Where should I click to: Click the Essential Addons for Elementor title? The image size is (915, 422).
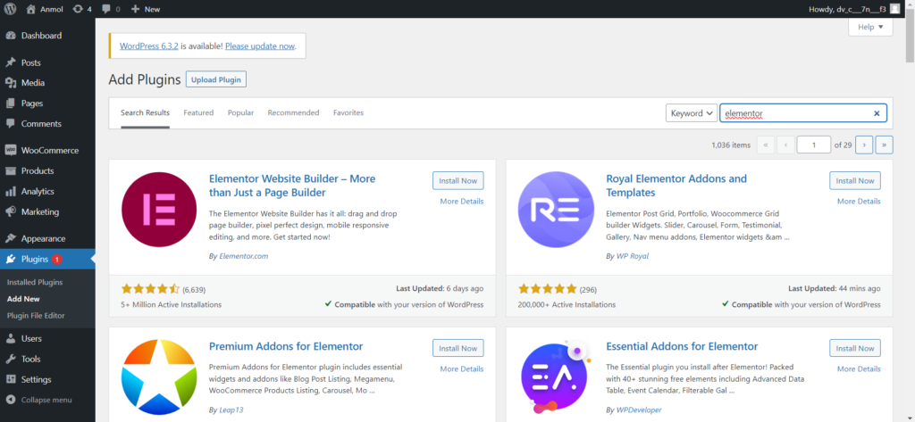[682, 346]
